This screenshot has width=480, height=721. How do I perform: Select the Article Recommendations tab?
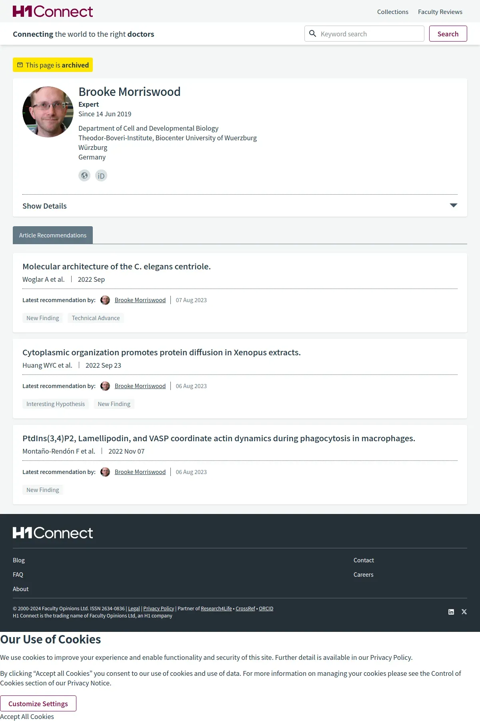point(53,235)
